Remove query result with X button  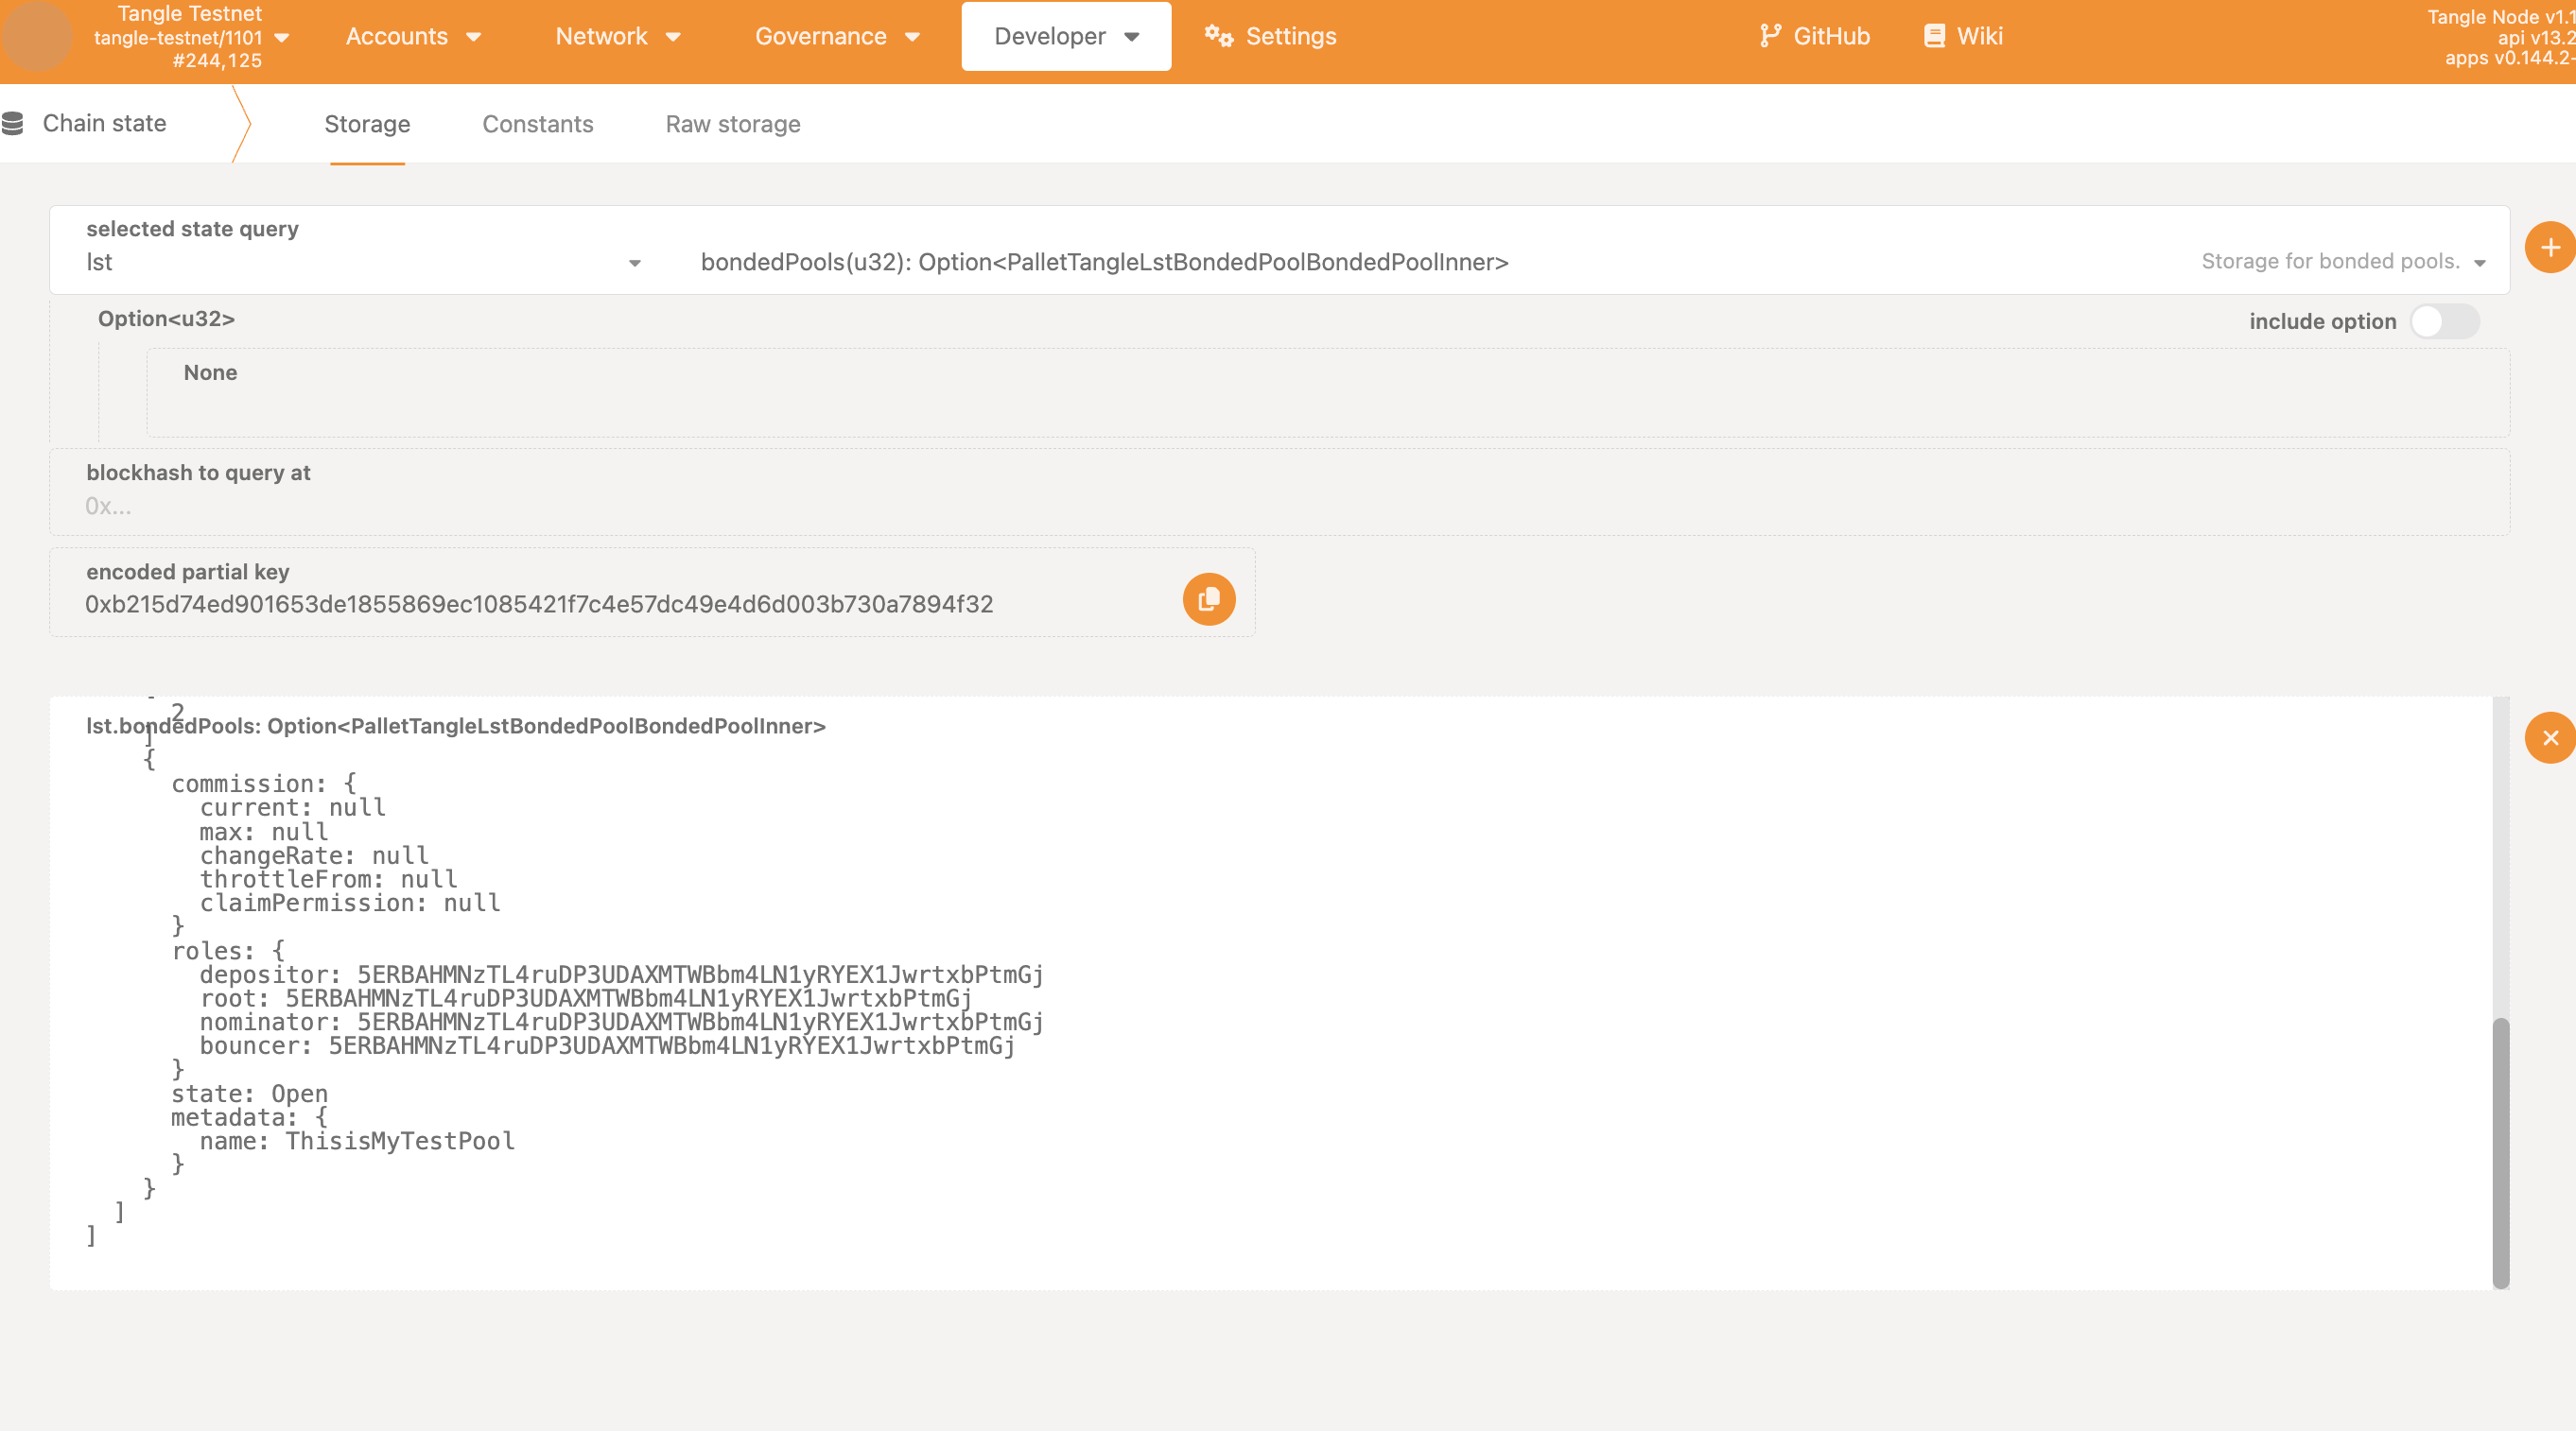[2549, 737]
